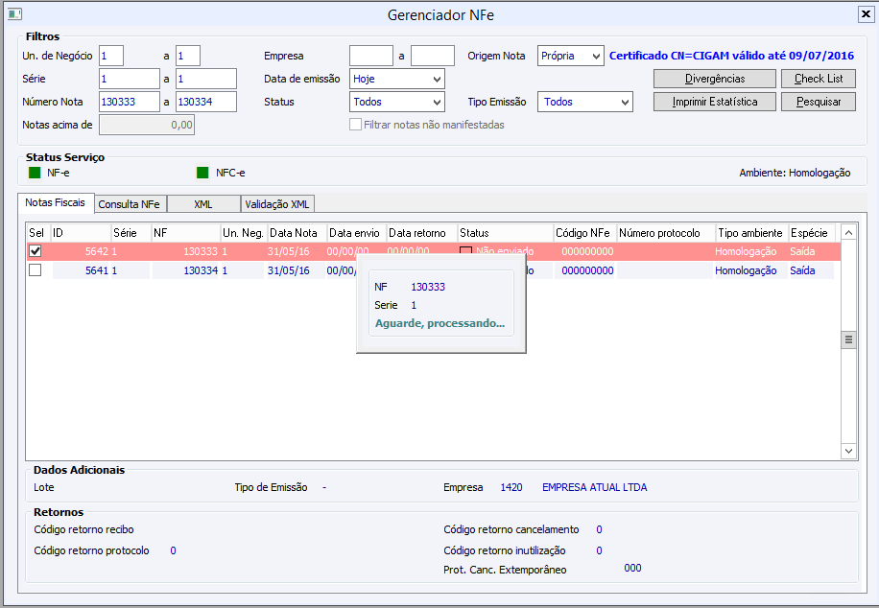Click the Gerenciador NFe window icon

coord(14,13)
